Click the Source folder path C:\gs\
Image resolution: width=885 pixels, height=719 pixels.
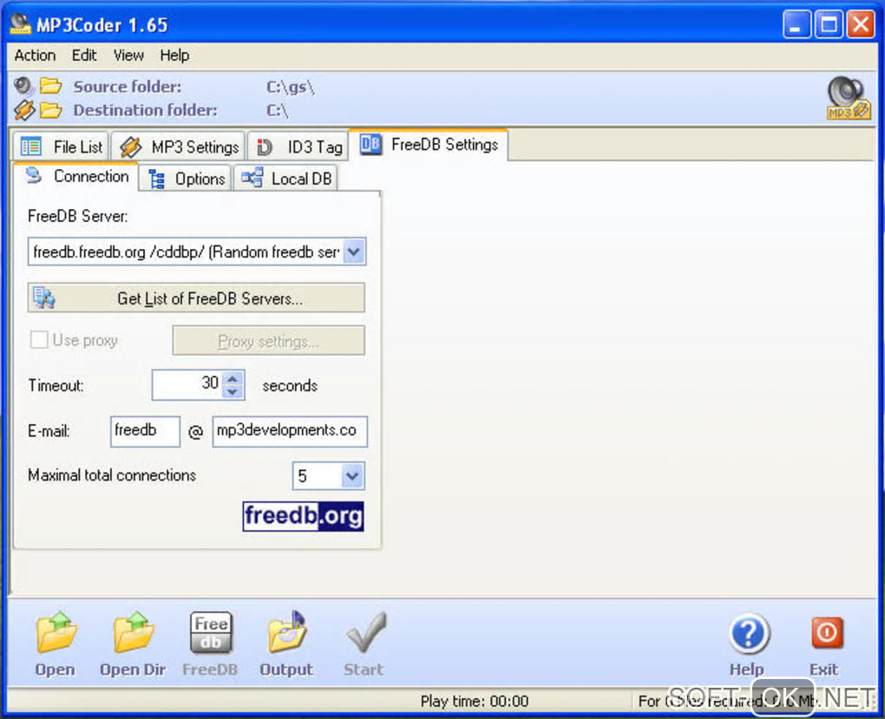pos(290,87)
